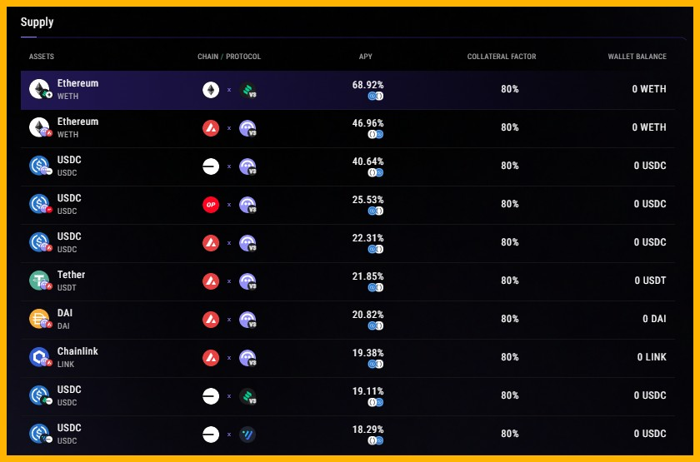Click the Assets column header
This screenshot has height=462, width=700.
click(x=42, y=57)
